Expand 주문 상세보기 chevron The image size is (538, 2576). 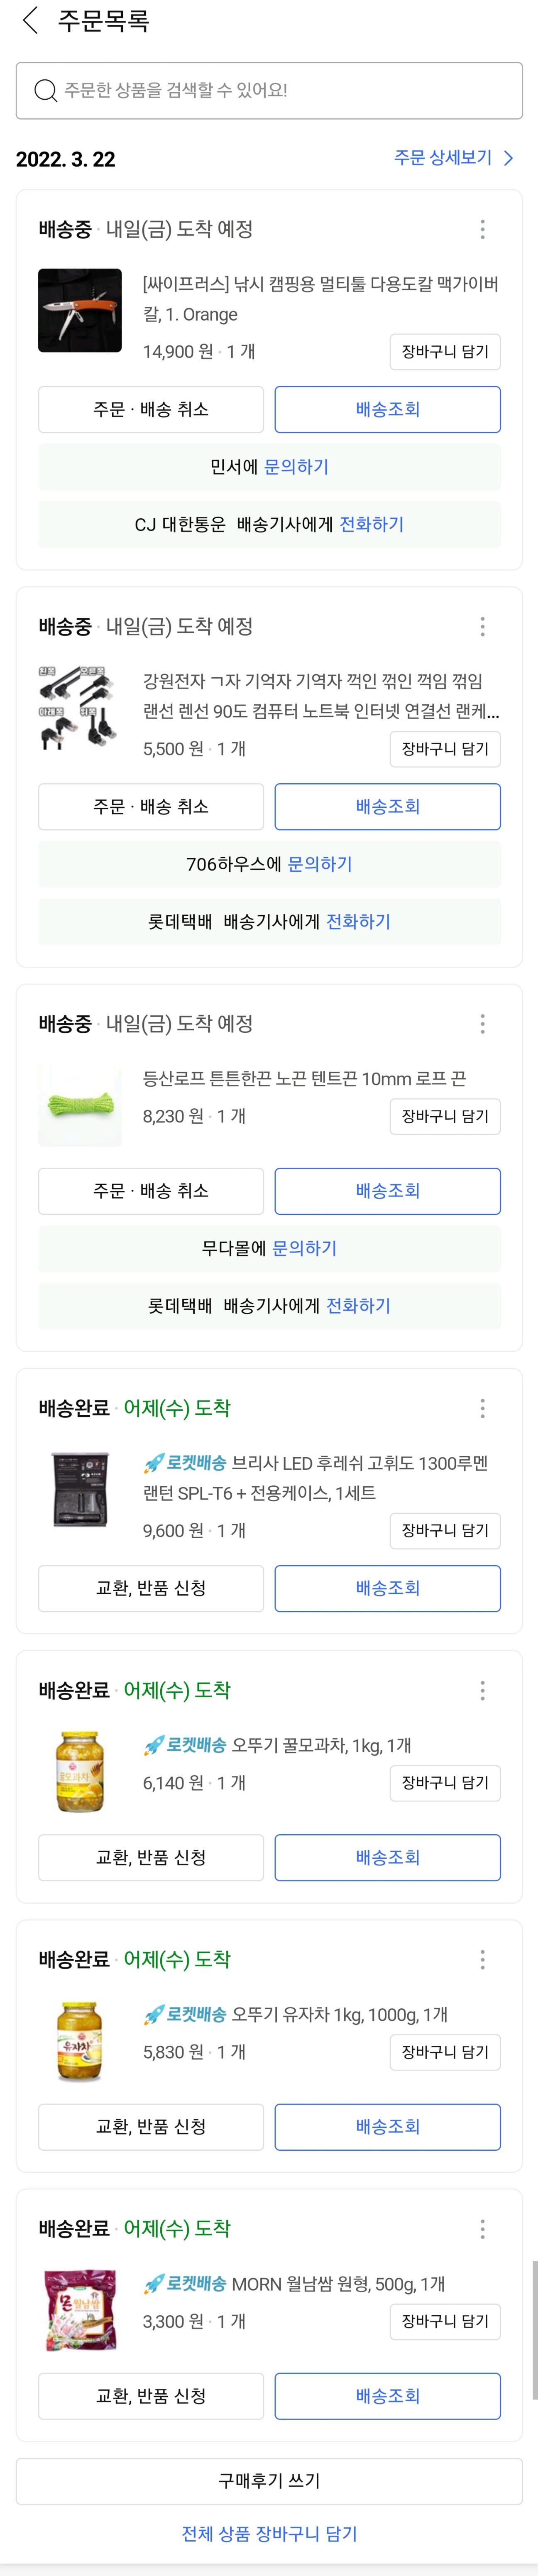(508, 158)
